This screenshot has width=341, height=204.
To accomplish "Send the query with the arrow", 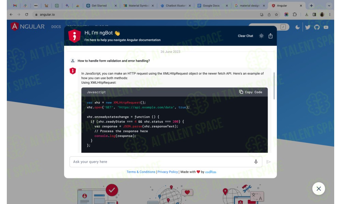I will (x=269, y=162).
